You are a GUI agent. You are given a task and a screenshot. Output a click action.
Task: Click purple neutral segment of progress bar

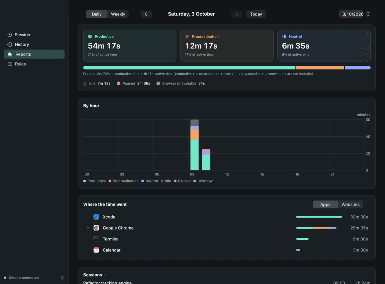tap(357, 68)
